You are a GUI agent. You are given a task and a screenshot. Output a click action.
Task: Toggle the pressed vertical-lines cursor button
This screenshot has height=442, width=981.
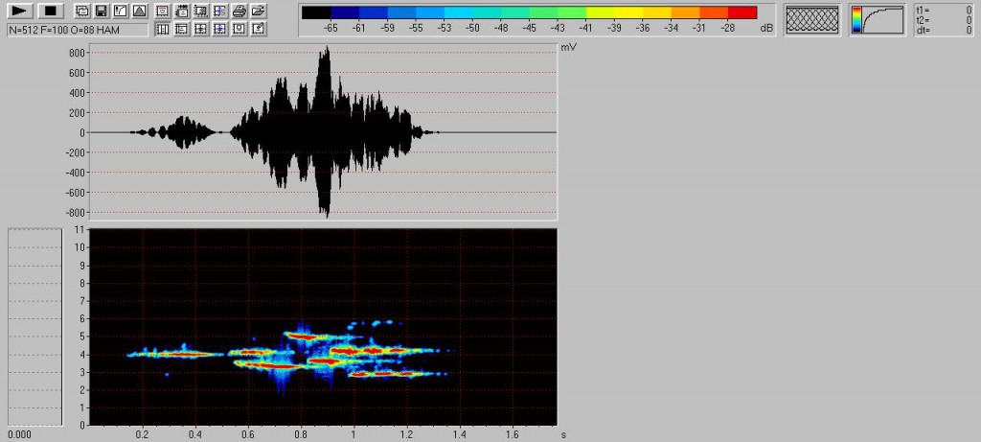(x=162, y=29)
